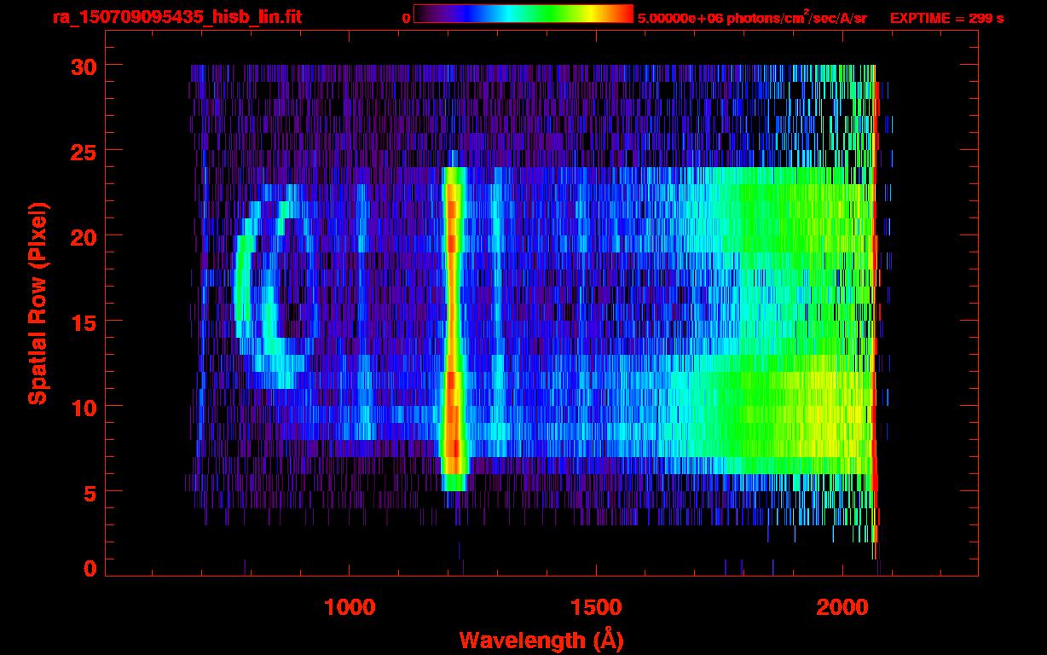Click the 5.00000e+06 photons unit label
Viewport: 1047px width, 655px height.
coord(752,18)
